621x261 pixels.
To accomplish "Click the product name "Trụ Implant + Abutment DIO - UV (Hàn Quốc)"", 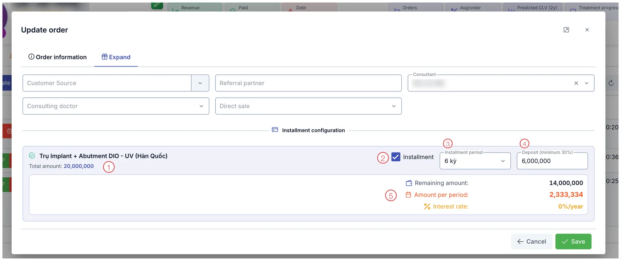I will tap(103, 156).
